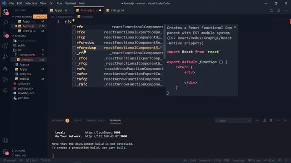Screen dimensions: 291x163
Task: Select the rfcredux snippet suggestion
Action: point(118,43)
